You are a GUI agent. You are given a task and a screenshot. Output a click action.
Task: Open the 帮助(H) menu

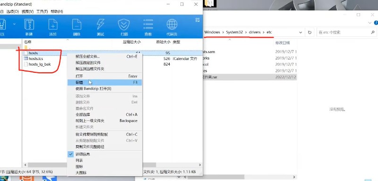pyautogui.click(x=57, y=11)
